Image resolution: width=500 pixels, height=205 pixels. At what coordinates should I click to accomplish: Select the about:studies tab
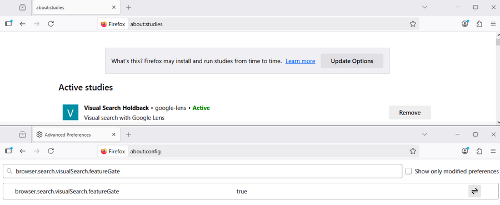pyautogui.click(x=77, y=7)
